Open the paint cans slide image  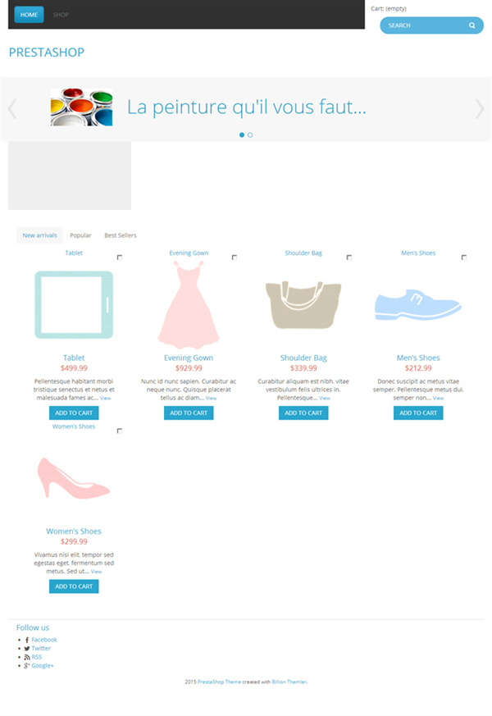click(x=81, y=107)
